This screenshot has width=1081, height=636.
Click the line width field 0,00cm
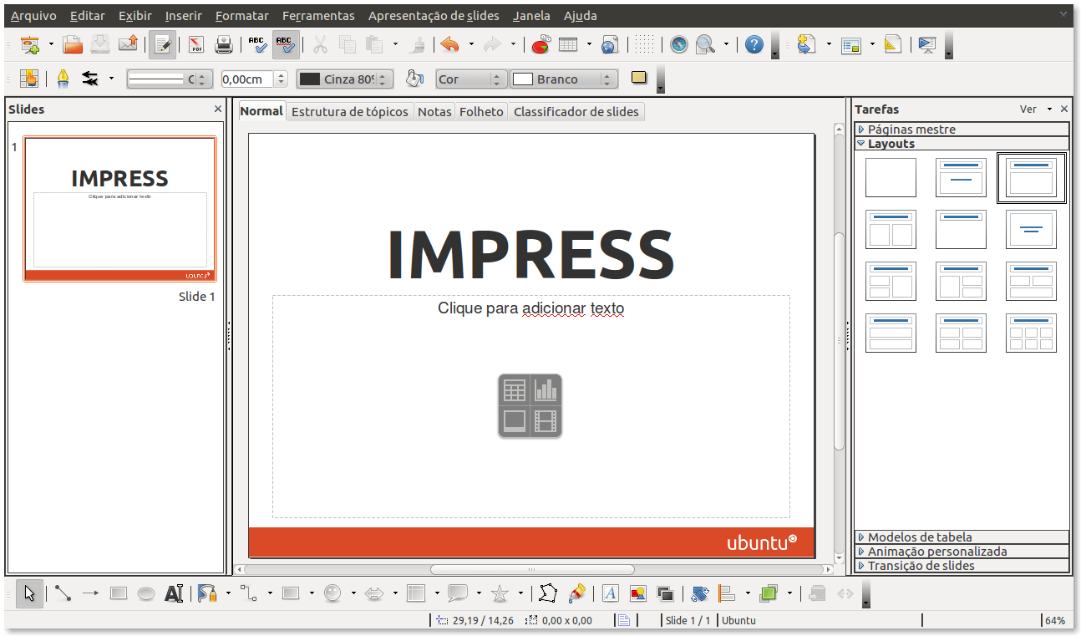pos(247,79)
